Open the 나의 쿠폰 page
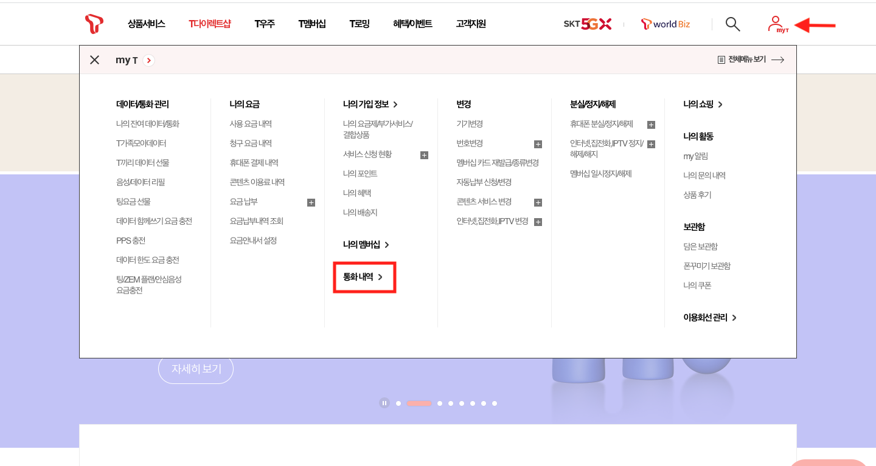The image size is (876, 466). tap(697, 285)
